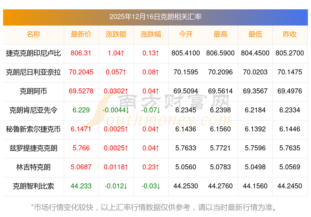Click change percent 0.08↑

[x=151, y=72]
